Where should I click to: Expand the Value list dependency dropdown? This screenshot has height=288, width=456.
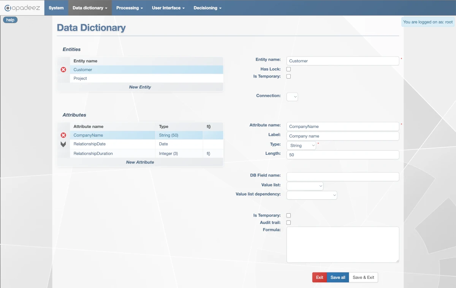pos(312,195)
